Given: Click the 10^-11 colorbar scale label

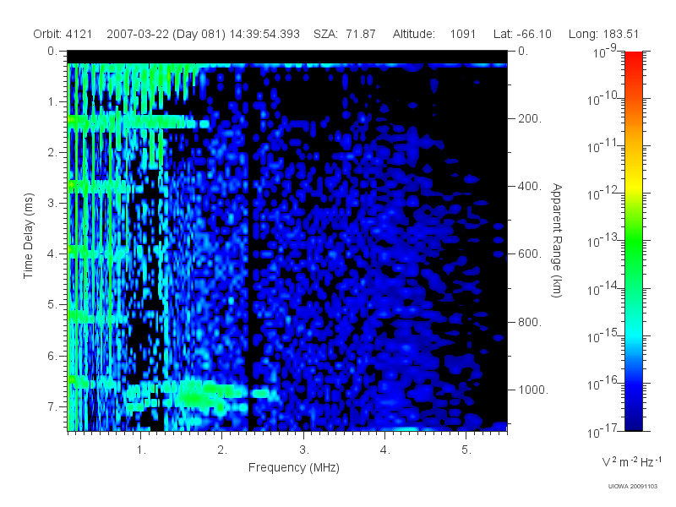Looking at the screenshot, I should click(x=604, y=146).
